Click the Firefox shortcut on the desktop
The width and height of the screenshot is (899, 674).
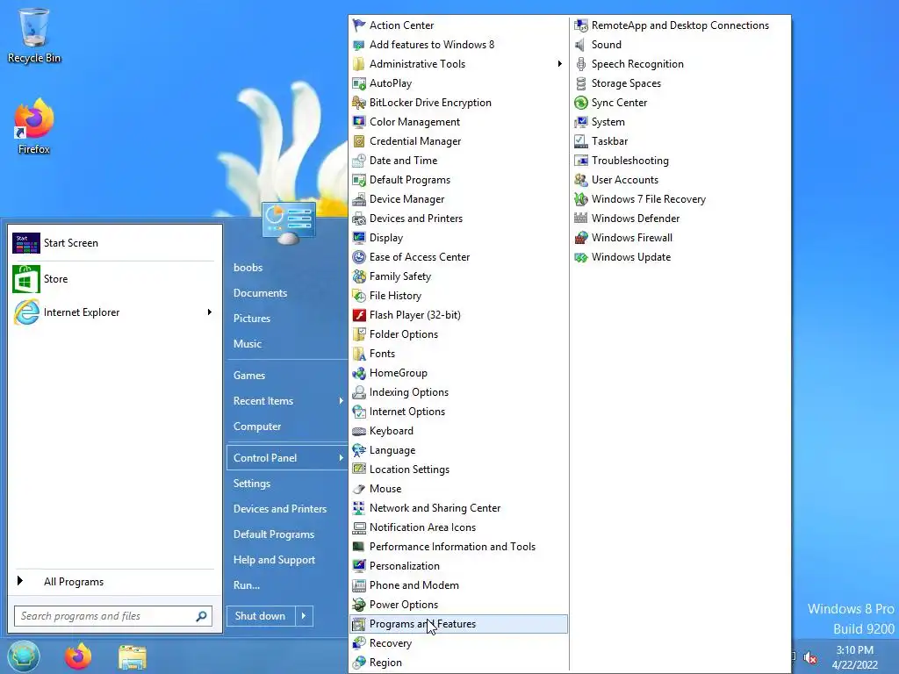click(34, 126)
